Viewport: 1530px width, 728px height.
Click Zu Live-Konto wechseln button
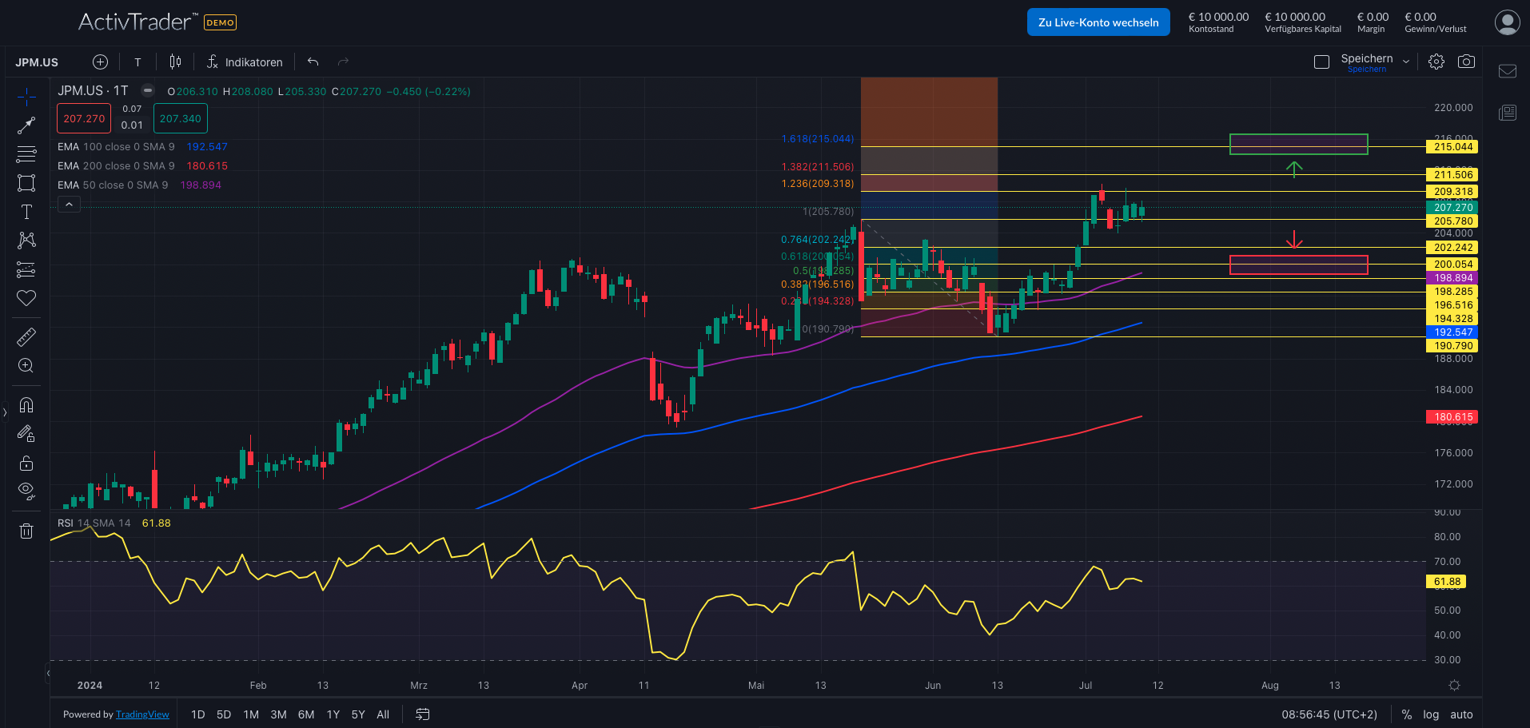point(1098,22)
